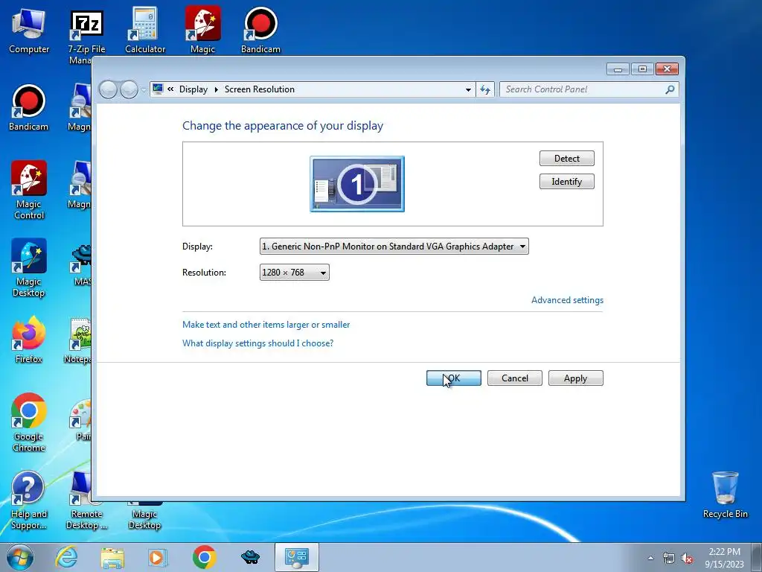The image size is (762, 572).
Task: Open Help and Support desktop icon
Action: point(29,500)
